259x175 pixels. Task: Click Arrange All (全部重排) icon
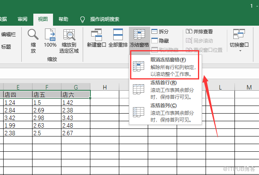(118, 39)
